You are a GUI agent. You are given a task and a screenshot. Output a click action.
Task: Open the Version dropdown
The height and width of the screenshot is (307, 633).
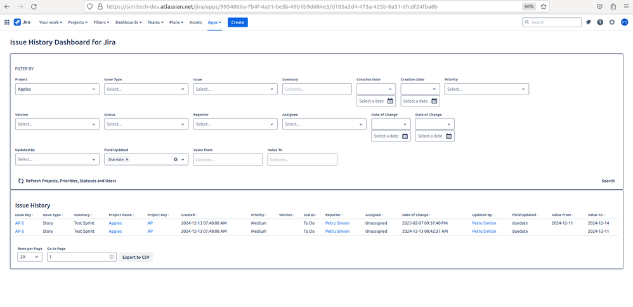pos(57,124)
